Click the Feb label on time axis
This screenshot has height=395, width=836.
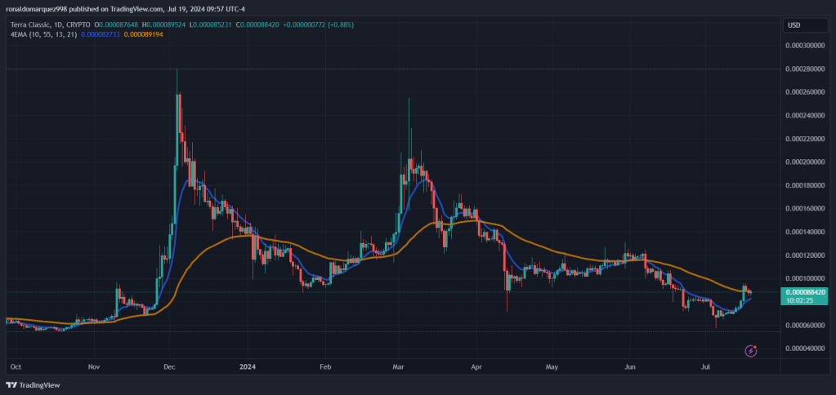[325, 366]
